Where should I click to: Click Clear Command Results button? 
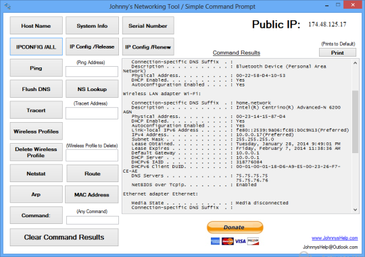[x=64, y=237]
